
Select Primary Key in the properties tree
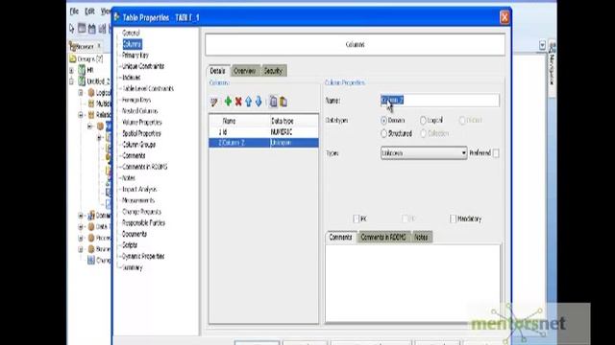point(135,56)
